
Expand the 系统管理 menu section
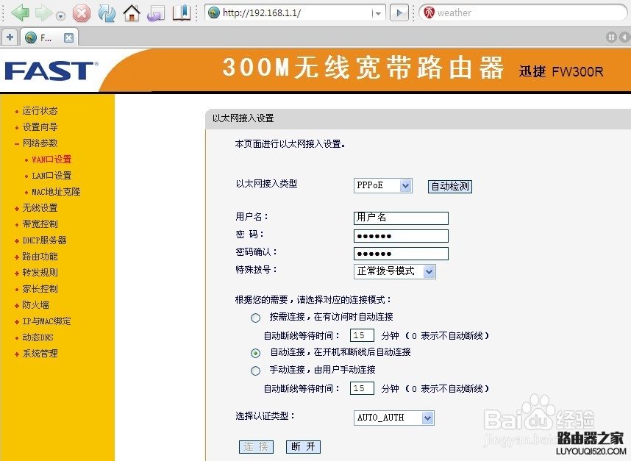click(x=40, y=354)
